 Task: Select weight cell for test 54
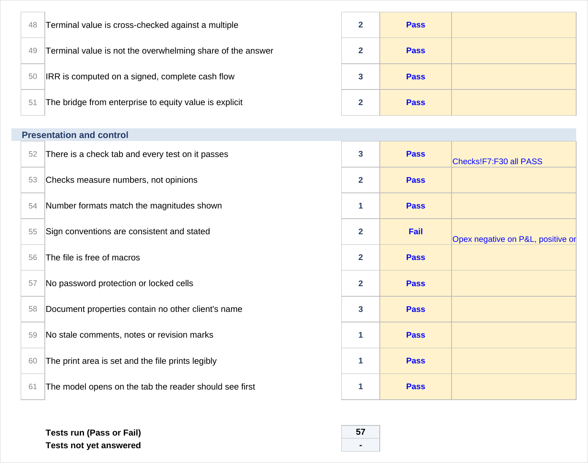(x=361, y=206)
